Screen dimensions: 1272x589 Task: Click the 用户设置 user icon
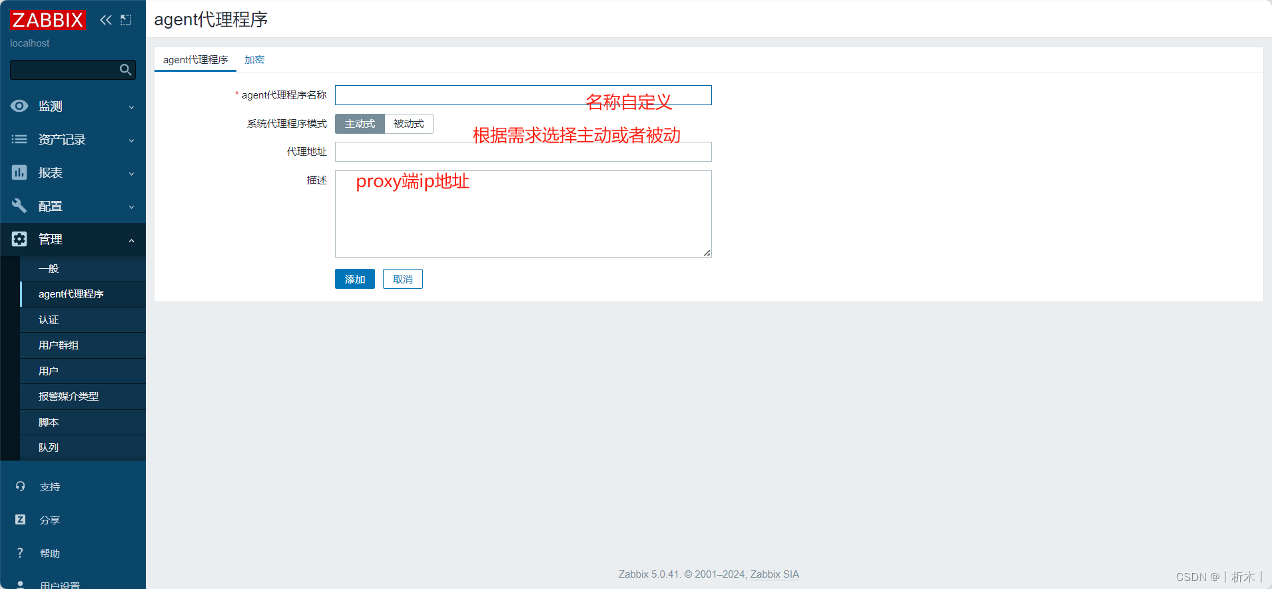click(x=21, y=584)
